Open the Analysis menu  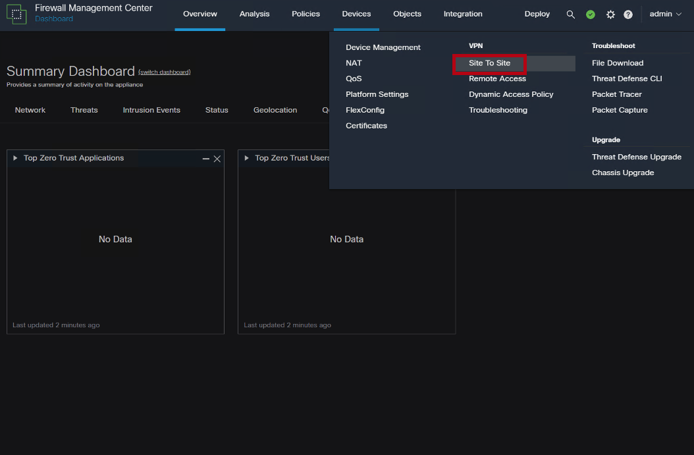tap(255, 14)
